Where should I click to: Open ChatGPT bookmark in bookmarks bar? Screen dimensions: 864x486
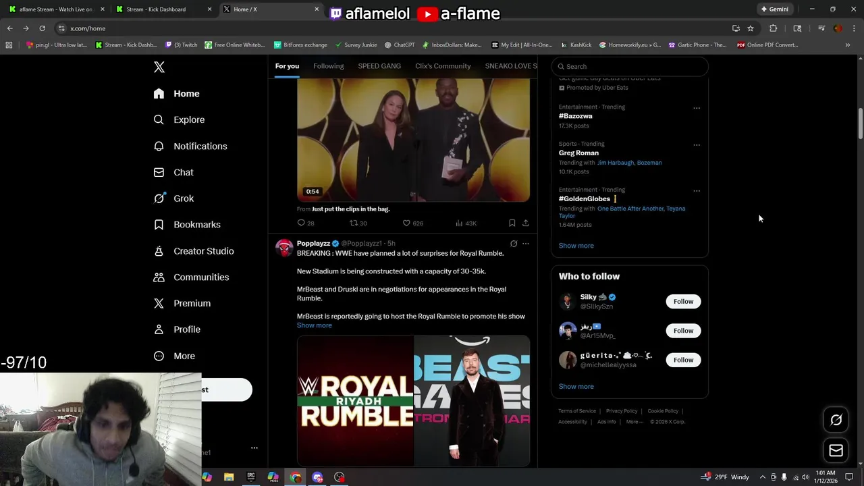tap(400, 45)
